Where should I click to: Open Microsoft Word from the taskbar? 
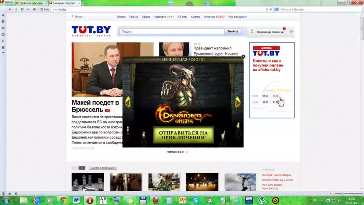pos(76,200)
